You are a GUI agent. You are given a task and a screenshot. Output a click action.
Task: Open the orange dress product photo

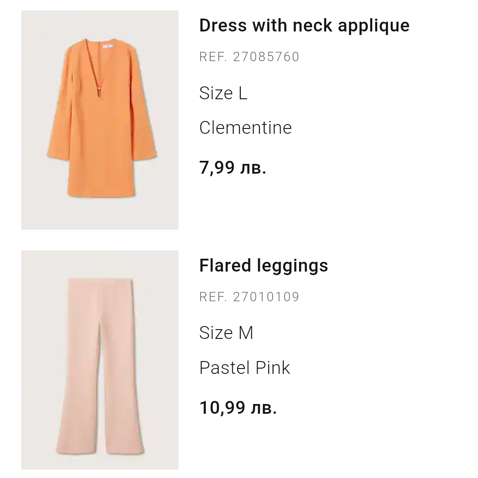(x=100, y=120)
